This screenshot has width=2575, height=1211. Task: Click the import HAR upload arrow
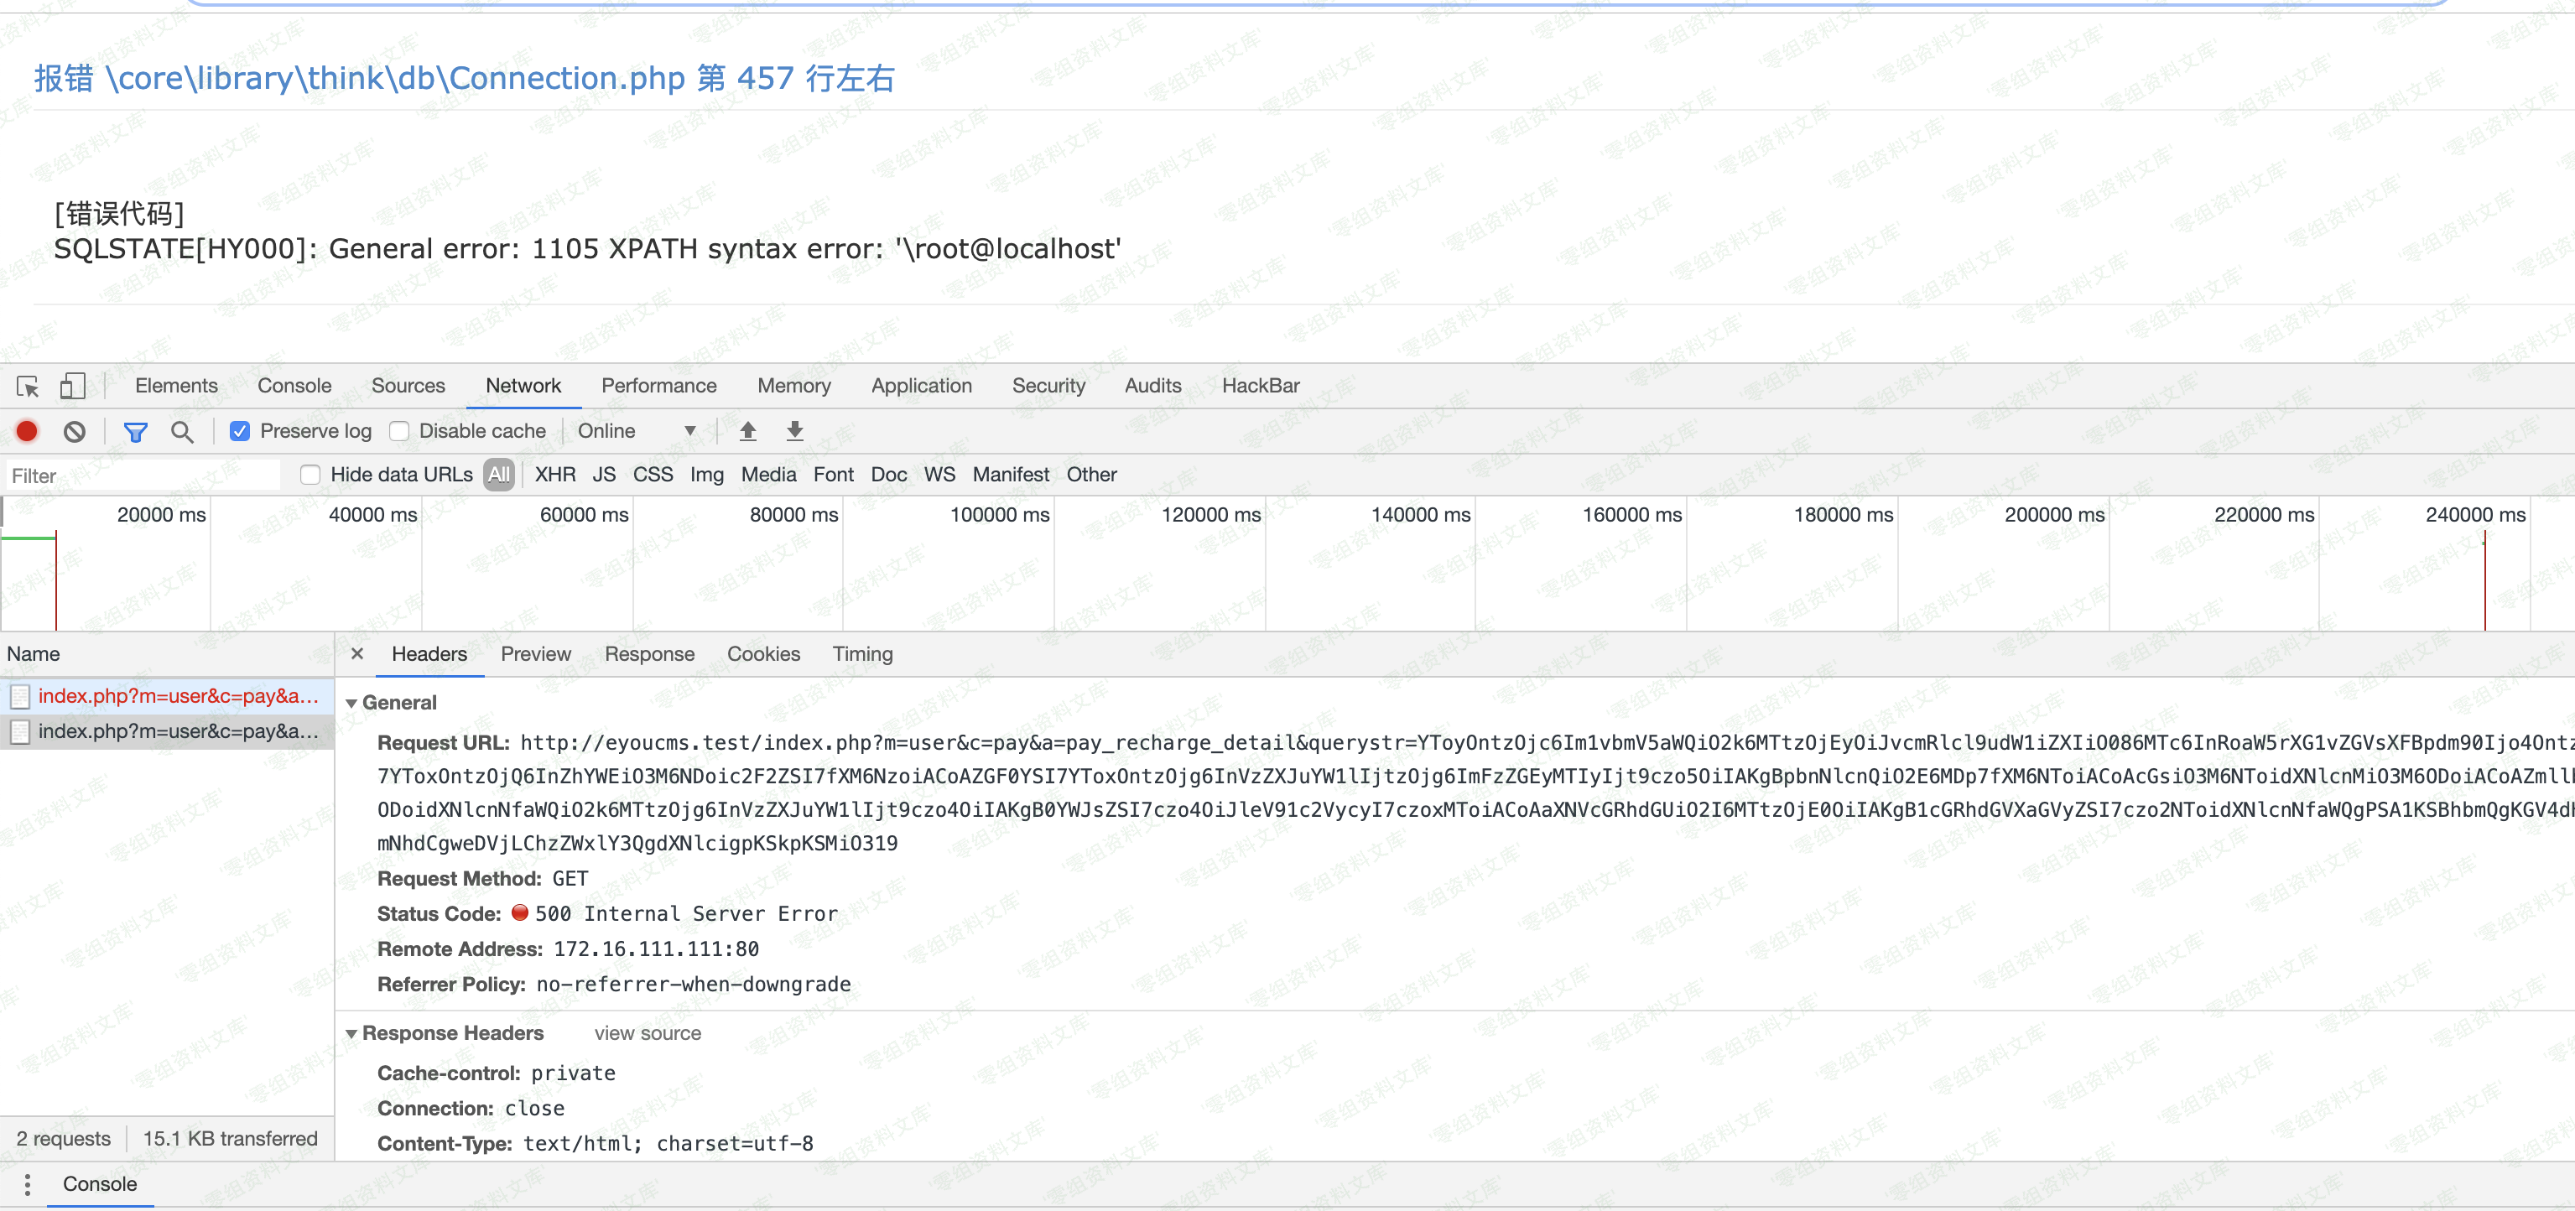click(746, 431)
